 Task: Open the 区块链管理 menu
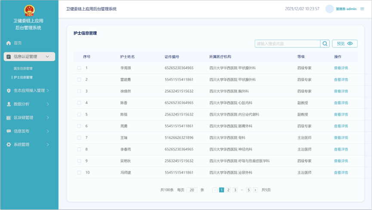[23, 118]
